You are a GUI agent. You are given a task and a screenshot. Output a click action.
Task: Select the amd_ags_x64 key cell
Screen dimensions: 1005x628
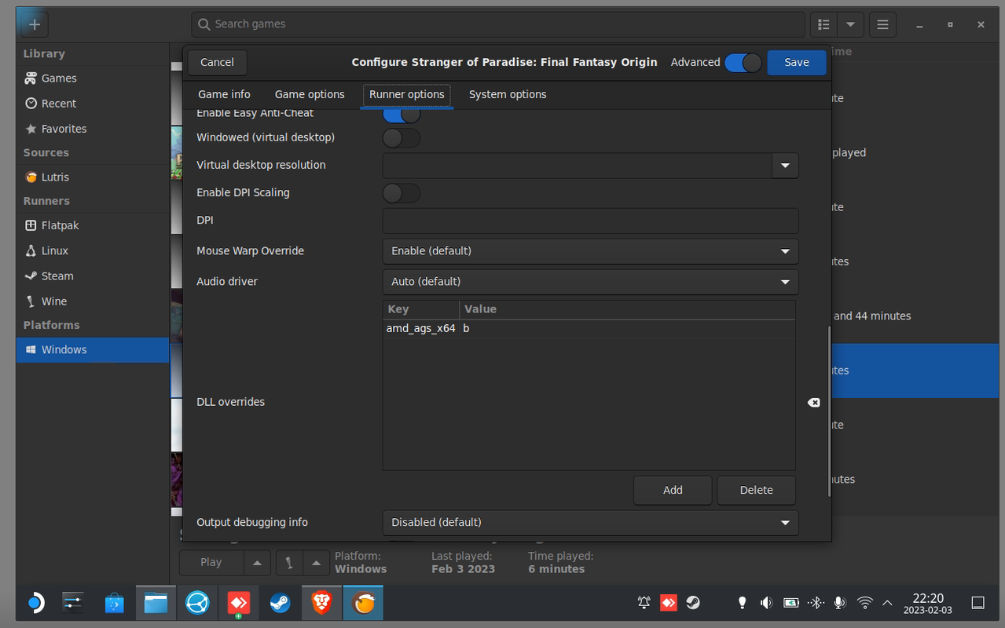click(x=420, y=329)
